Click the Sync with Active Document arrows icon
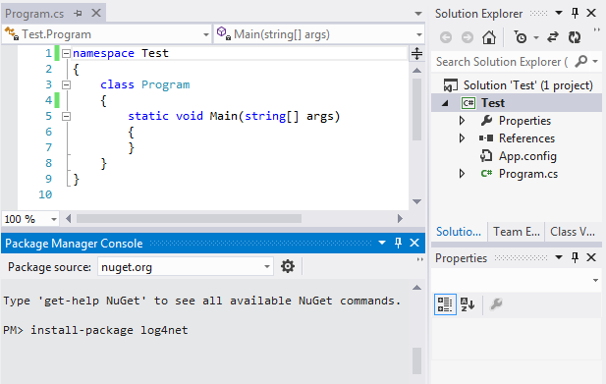606x384 pixels. pyautogui.click(x=553, y=37)
